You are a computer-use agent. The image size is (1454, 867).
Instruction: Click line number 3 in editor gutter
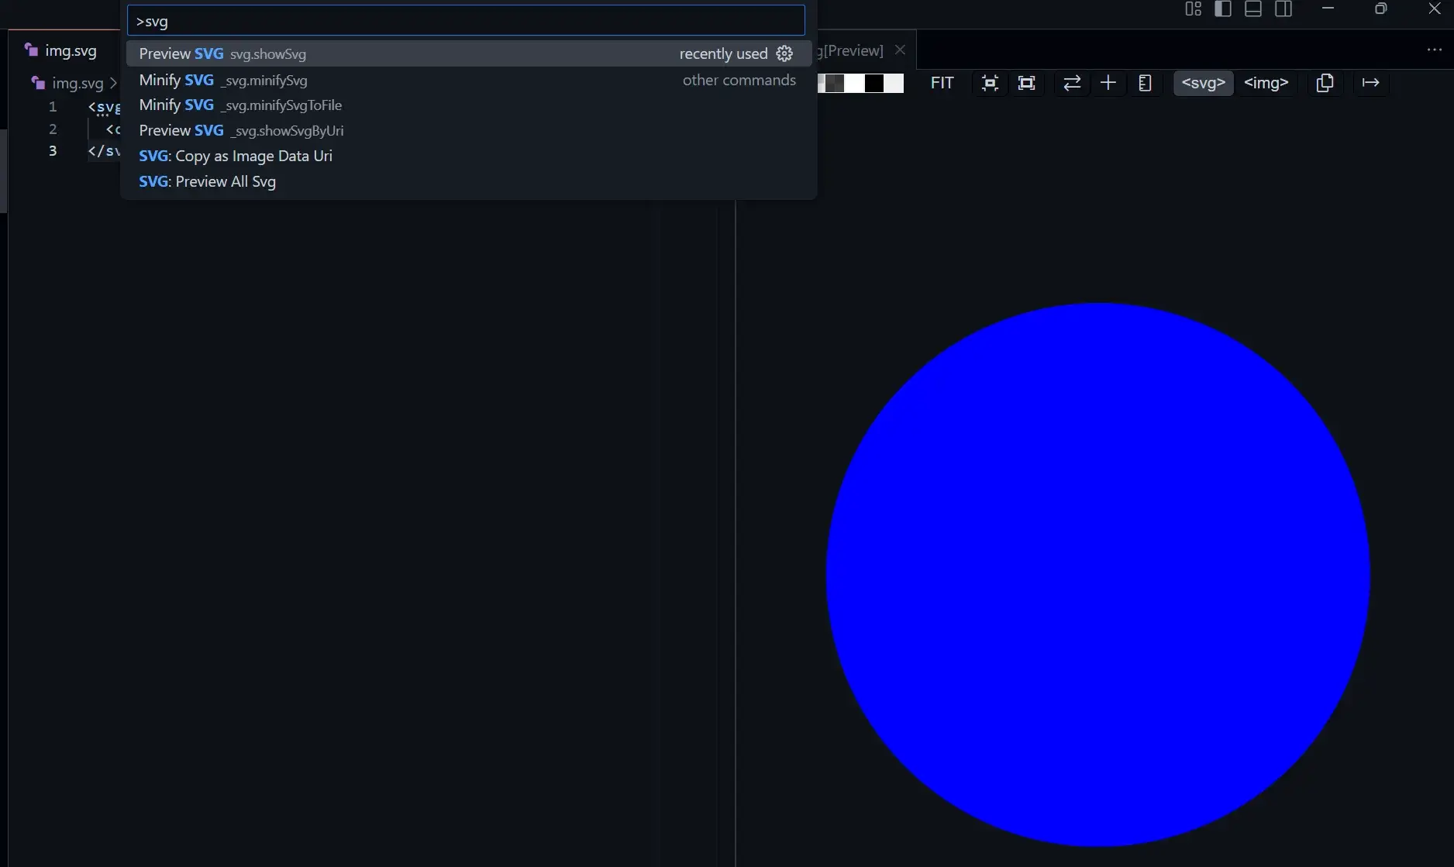[53, 150]
